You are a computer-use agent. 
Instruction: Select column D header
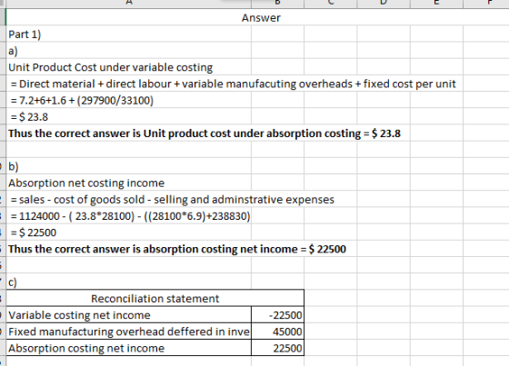point(384,4)
